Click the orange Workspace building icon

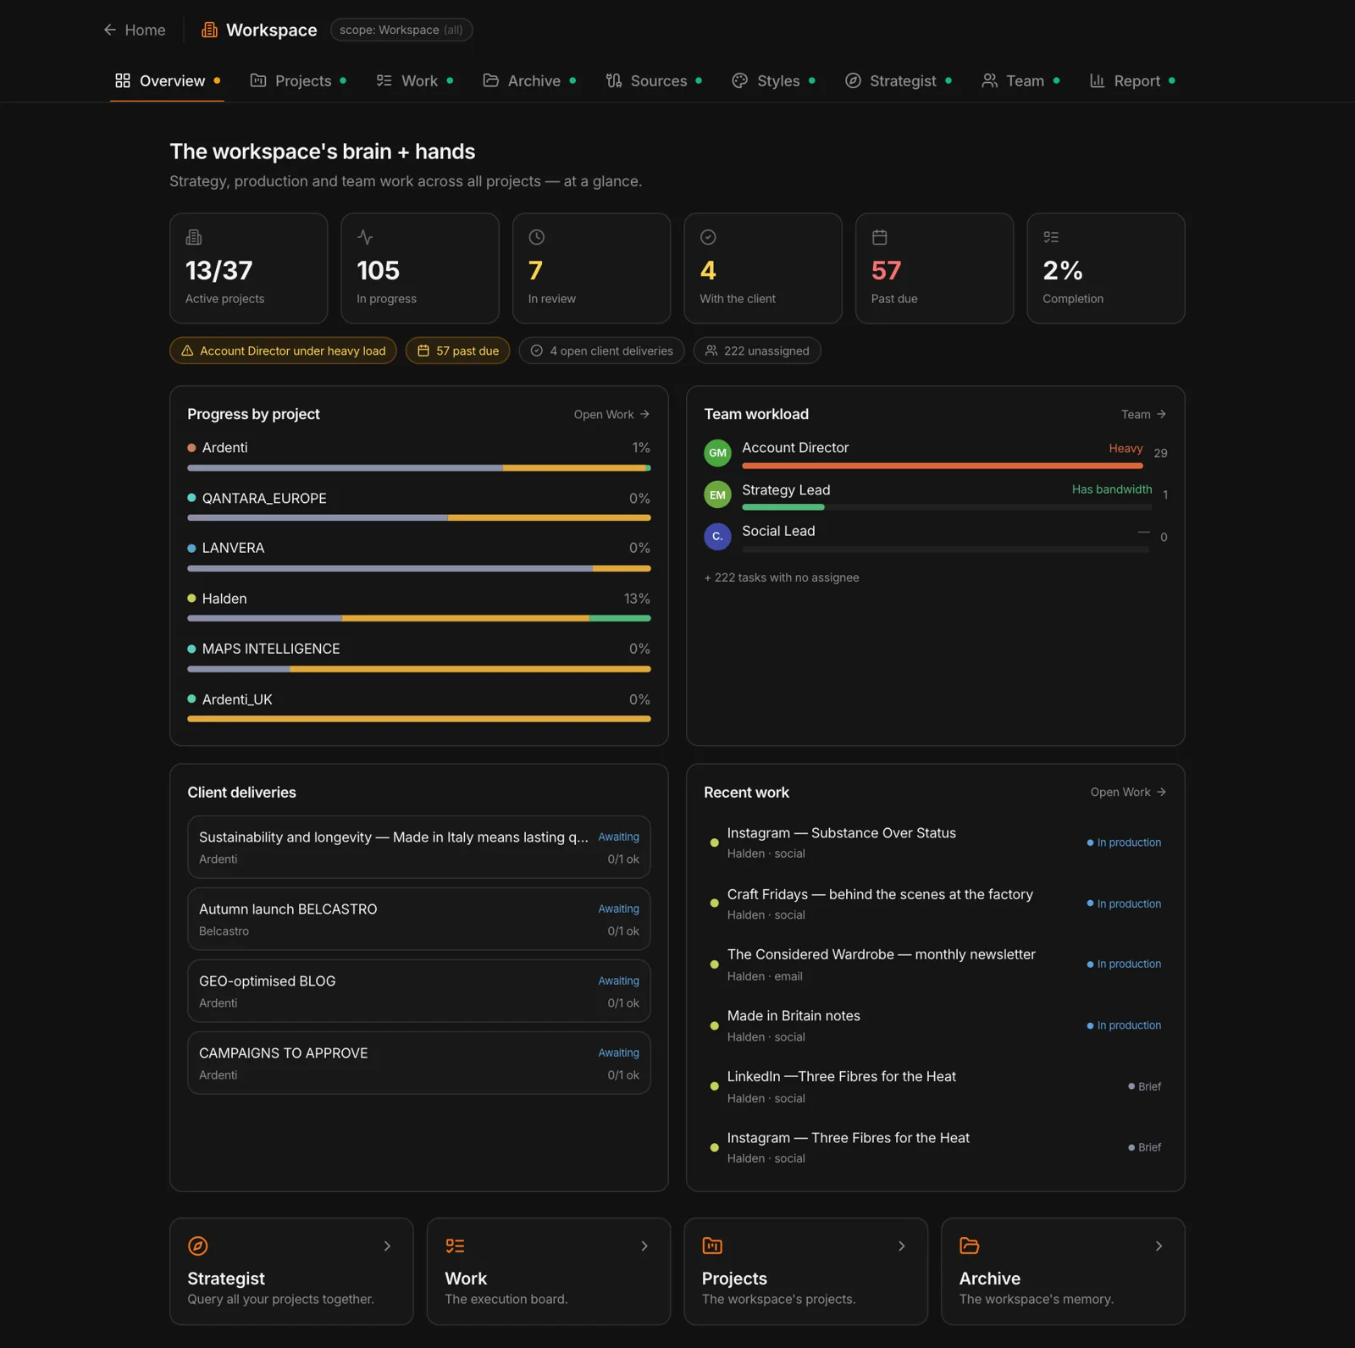click(x=209, y=30)
